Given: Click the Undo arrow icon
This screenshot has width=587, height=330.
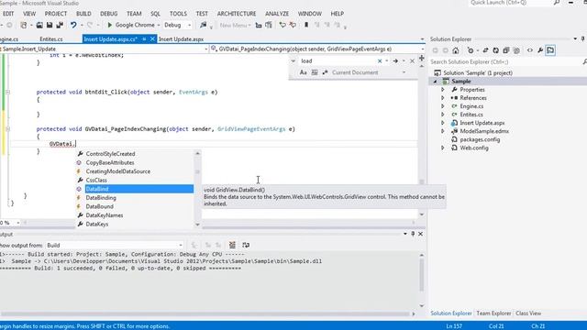Looking at the screenshot, I should pos(73,25).
